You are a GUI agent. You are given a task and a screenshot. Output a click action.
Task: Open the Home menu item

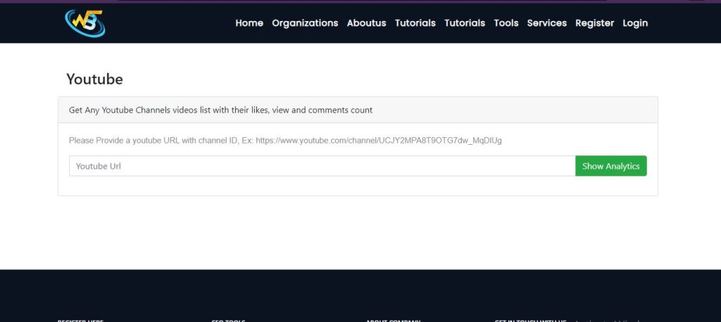[249, 23]
